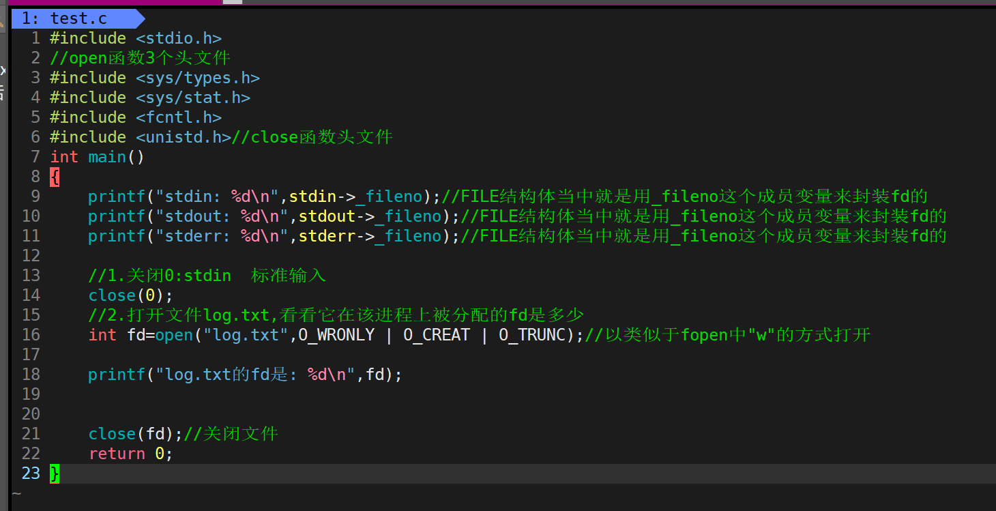Click the red opening brace on line 8
This screenshot has height=511, width=996.
[x=55, y=177]
